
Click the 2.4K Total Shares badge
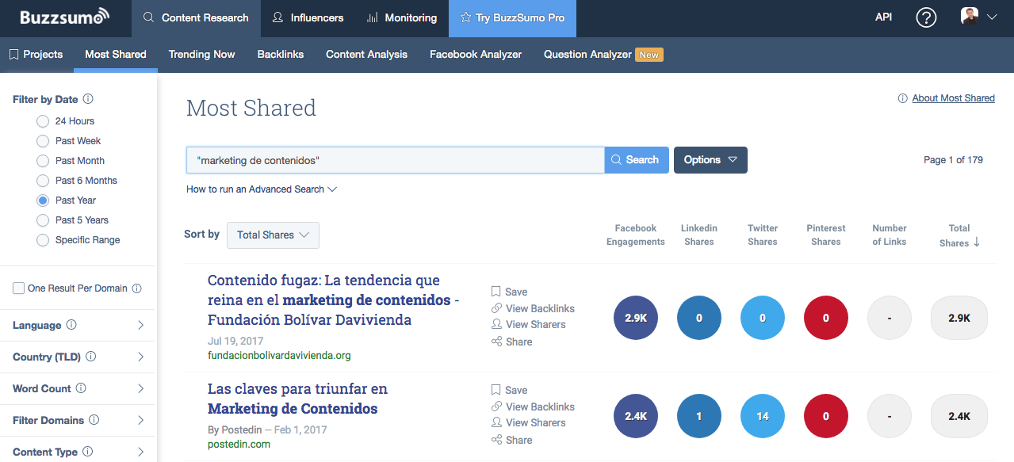click(x=959, y=416)
